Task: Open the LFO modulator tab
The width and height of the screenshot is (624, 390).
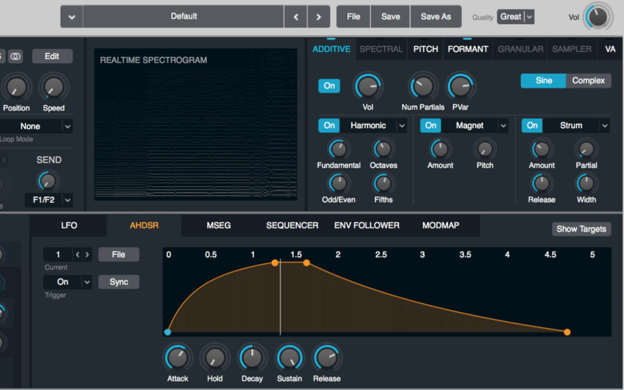Action: tap(69, 225)
